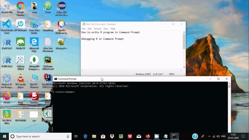Select the New Text Document desktop file
Viewport: 249px width, 140px height.
pos(48,45)
